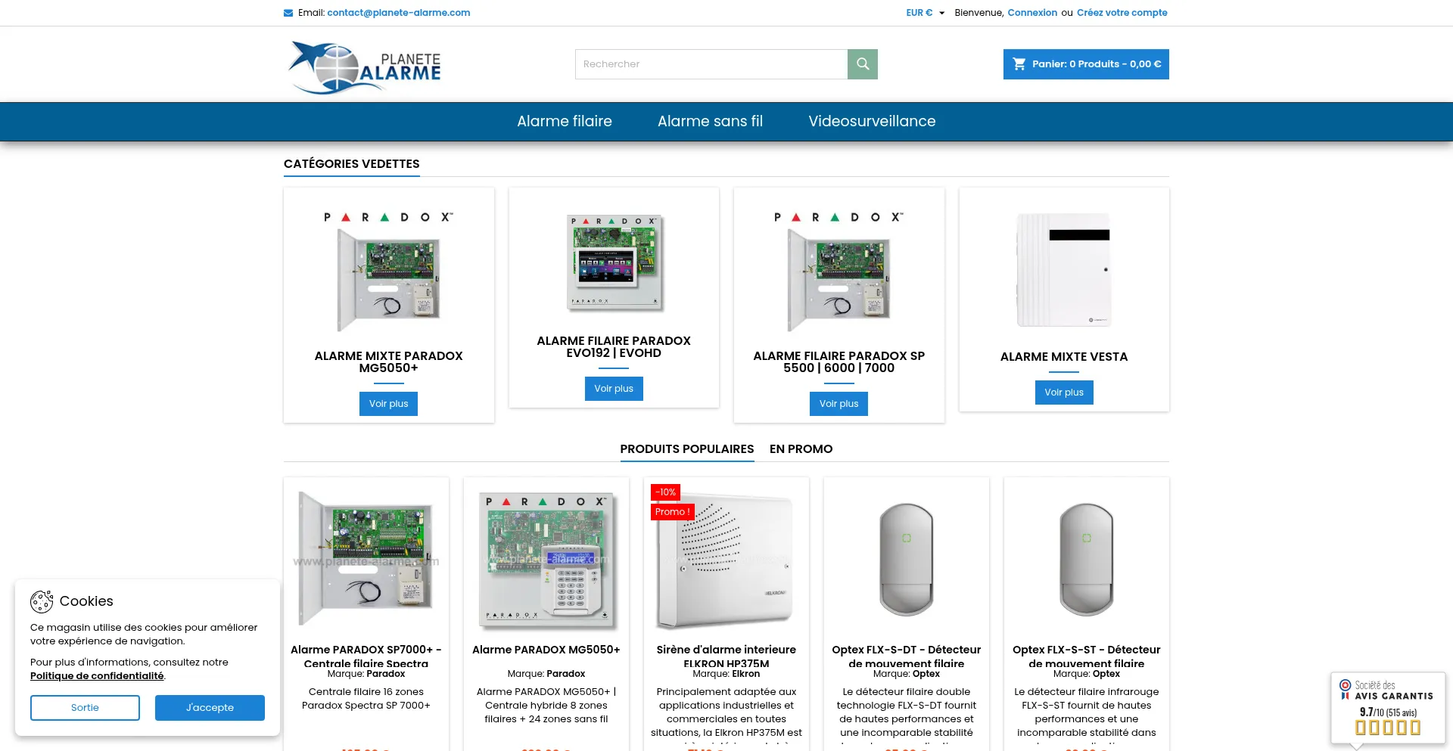Focus the Rechercher search field
Viewport: 1453px width, 751px height.
(x=711, y=64)
